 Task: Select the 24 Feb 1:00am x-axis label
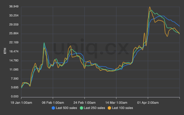tap(84, 102)
